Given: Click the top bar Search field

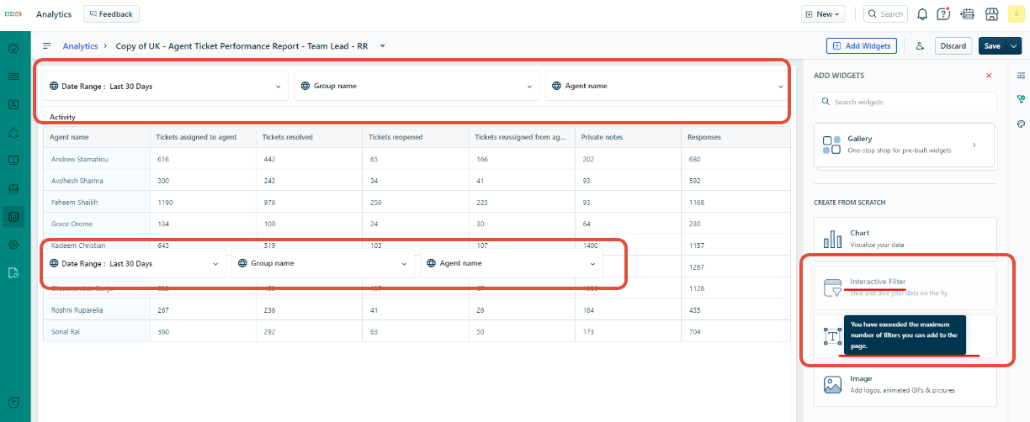Looking at the screenshot, I should click(x=886, y=13).
